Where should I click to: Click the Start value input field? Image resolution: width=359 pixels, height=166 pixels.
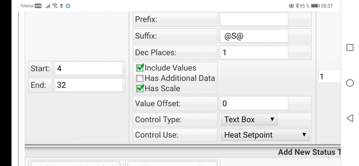coord(88,69)
